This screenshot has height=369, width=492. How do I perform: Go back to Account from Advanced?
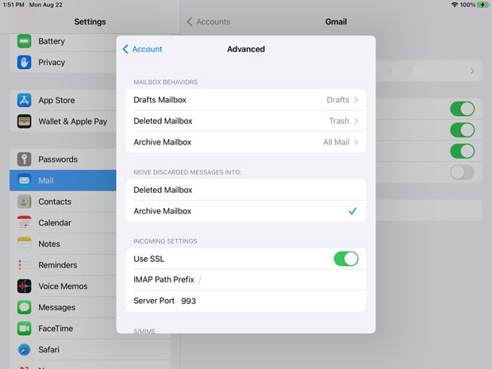143,49
